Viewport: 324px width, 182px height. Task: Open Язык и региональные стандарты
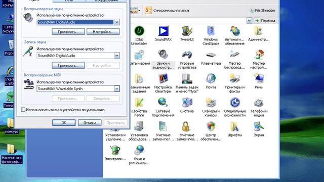(x=139, y=155)
